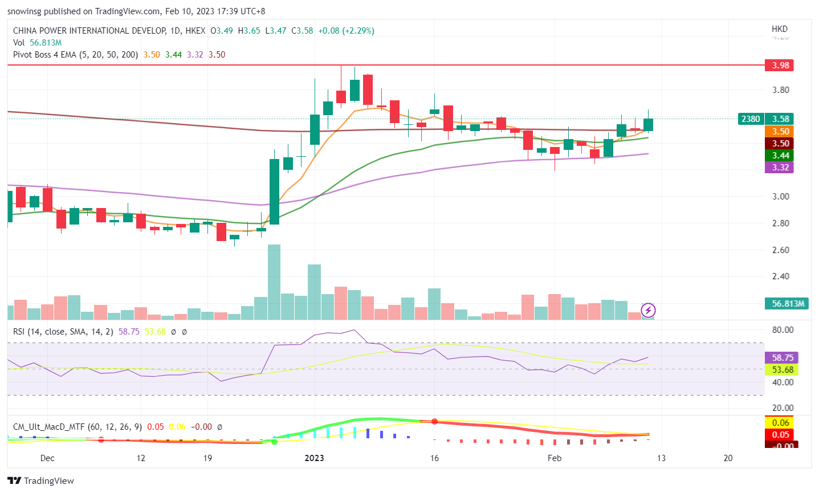Click the MACD red 0.05 axis label

pos(780,435)
